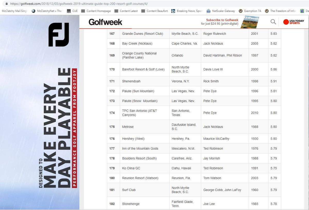The image size is (309, 210).
Task: Open The Freedom of Information bookmark icon
Action: [x=267, y=11]
